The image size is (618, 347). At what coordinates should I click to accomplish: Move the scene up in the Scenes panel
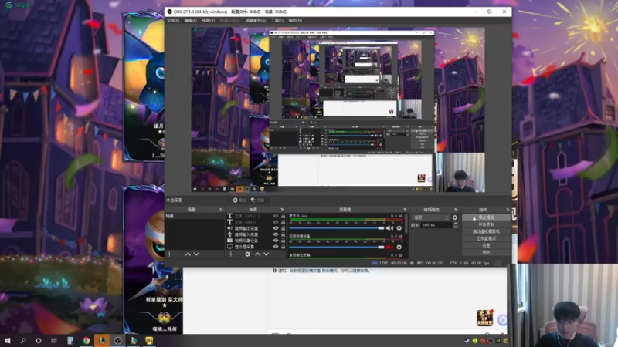click(x=188, y=254)
